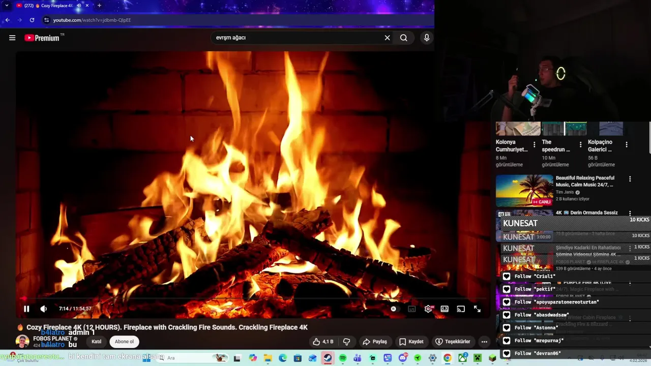Open Kolpaçino Galerici video title

point(600,146)
